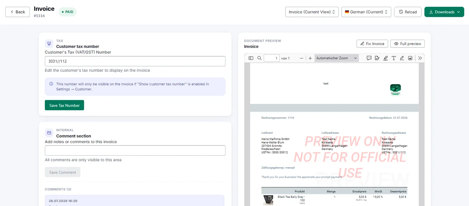Click the Comment section heading

click(74, 136)
